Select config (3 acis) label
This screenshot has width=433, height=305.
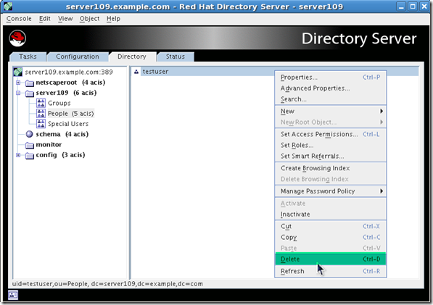(x=60, y=155)
